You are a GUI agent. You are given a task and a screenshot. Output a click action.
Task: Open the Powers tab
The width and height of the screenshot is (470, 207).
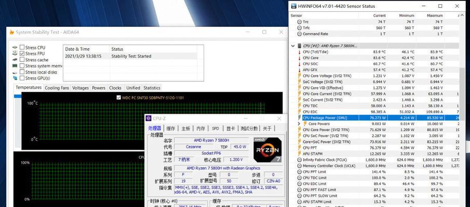(99, 88)
